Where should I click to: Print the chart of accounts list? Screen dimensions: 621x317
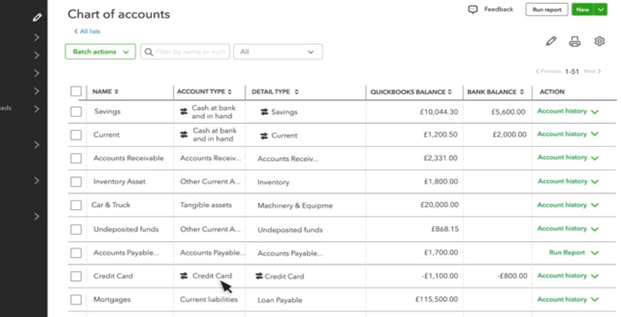(x=575, y=41)
